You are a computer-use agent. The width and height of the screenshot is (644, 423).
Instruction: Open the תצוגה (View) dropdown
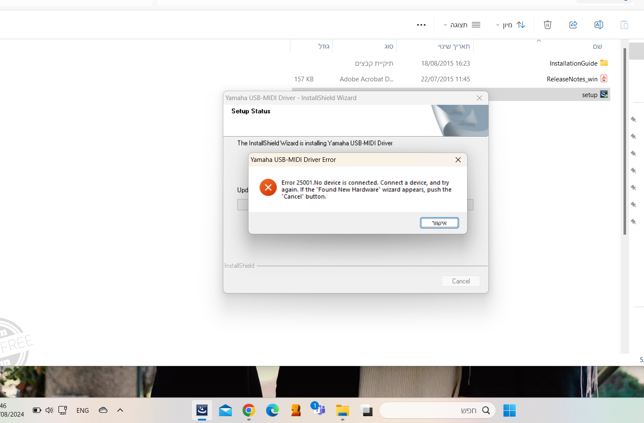coord(462,25)
